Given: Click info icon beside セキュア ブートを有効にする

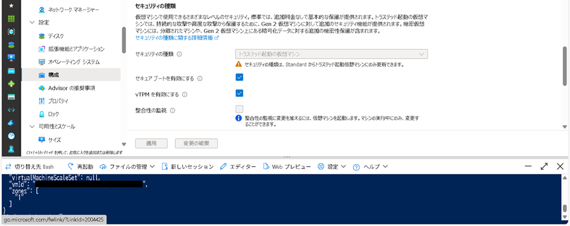Looking at the screenshot, I should [200, 78].
